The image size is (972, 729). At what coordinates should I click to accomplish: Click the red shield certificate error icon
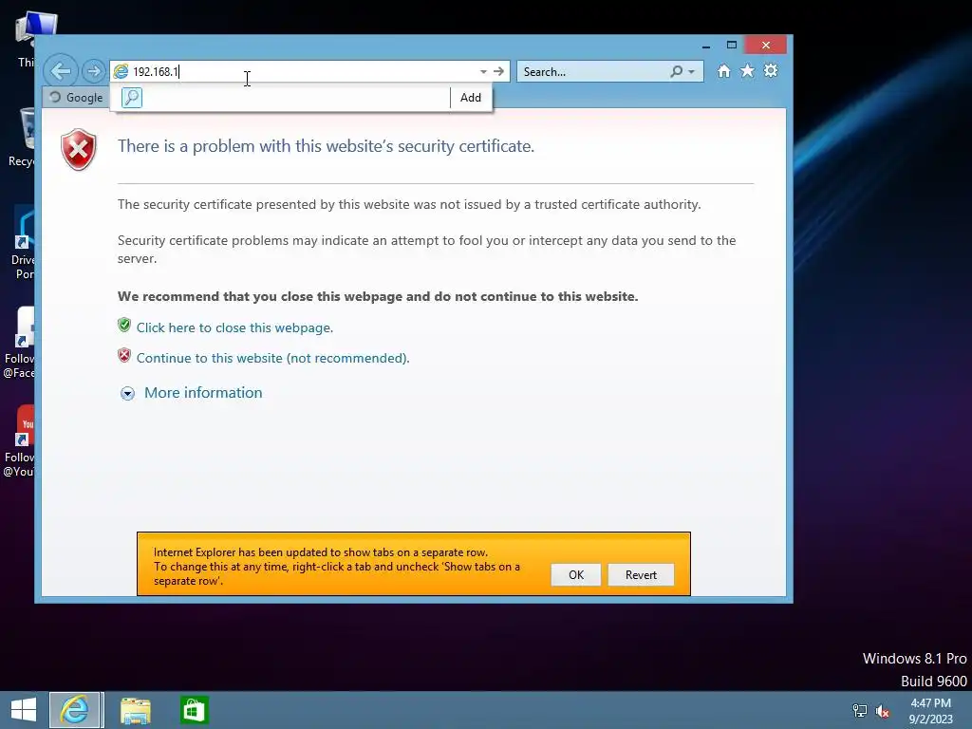79,149
